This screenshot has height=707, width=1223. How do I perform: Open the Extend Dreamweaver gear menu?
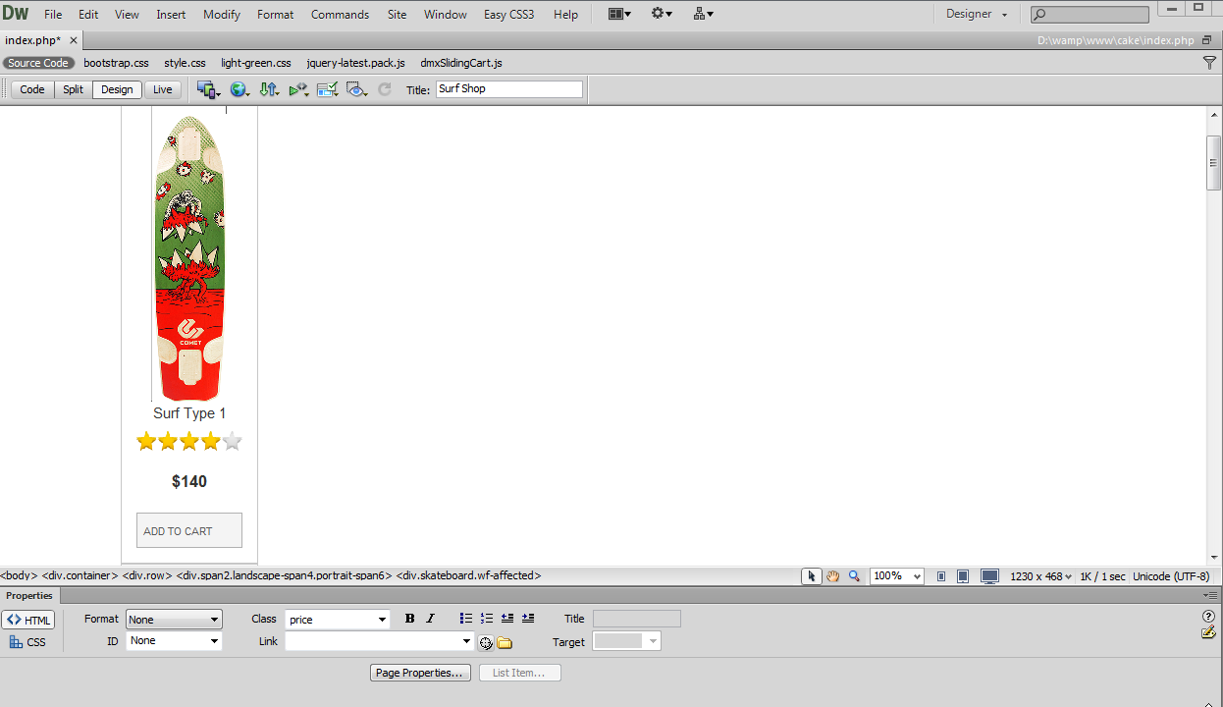point(662,14)
